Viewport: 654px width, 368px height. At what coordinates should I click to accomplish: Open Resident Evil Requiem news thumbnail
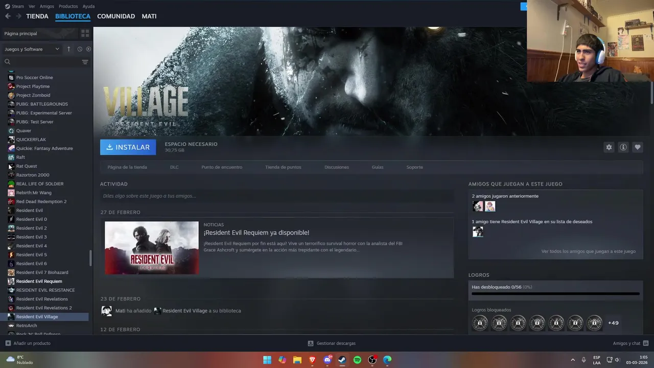click(152, 248)
